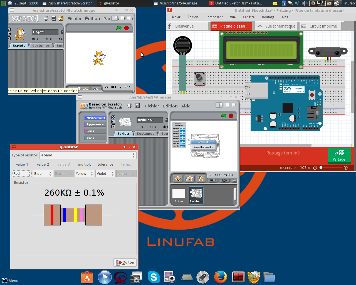
Task: Select left-right flip style in S4A sprite panel
Action: (x=113, y=122)
